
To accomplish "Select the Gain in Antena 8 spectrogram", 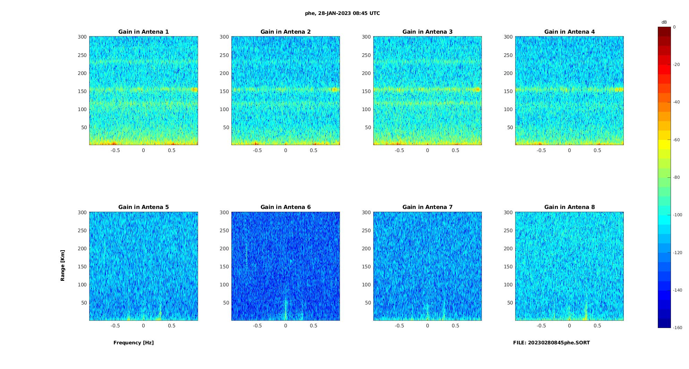I will pyautogui.click(x=569, y=266).
